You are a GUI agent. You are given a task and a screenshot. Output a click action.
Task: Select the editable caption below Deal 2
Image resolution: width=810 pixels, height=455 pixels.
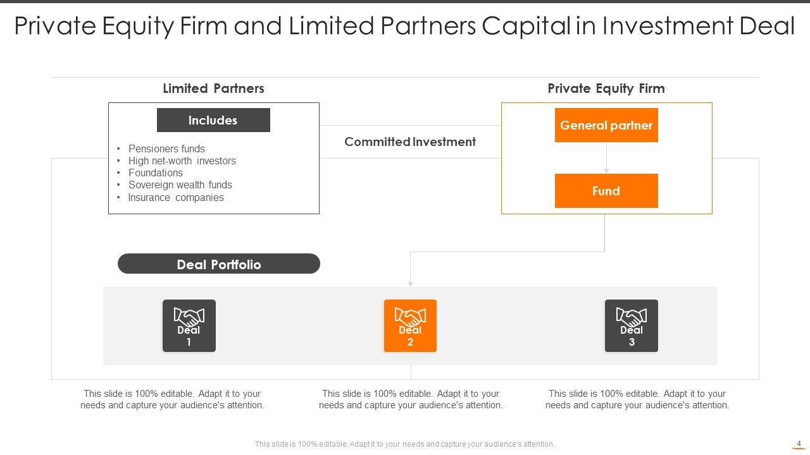(x=411, y=399)
